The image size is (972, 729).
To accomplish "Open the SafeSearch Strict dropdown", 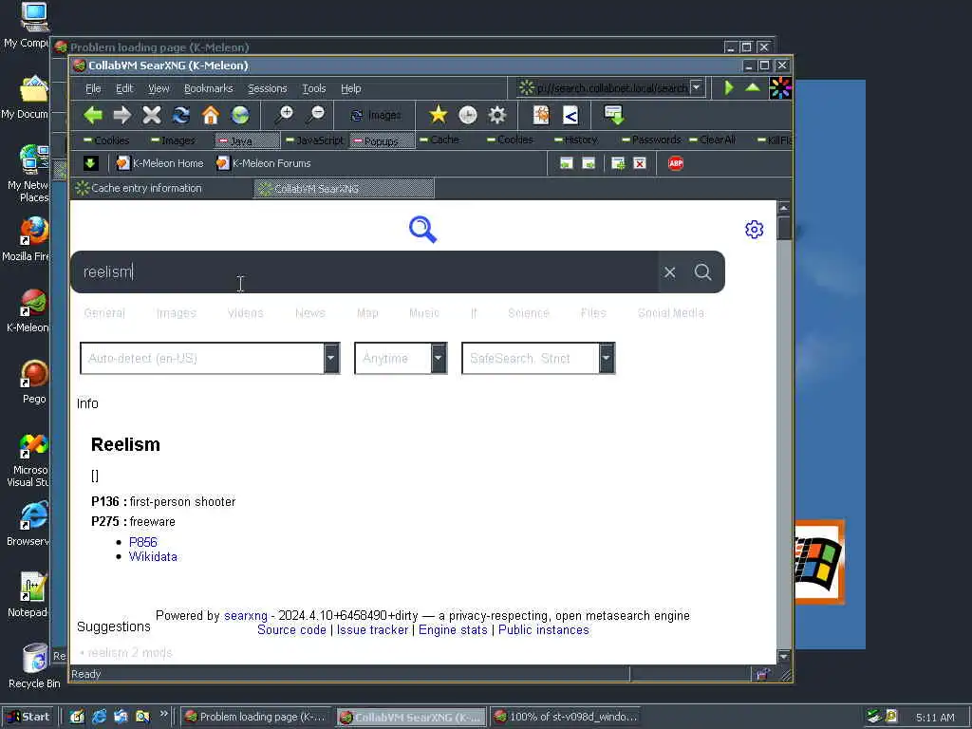I will tap(538, 358).
